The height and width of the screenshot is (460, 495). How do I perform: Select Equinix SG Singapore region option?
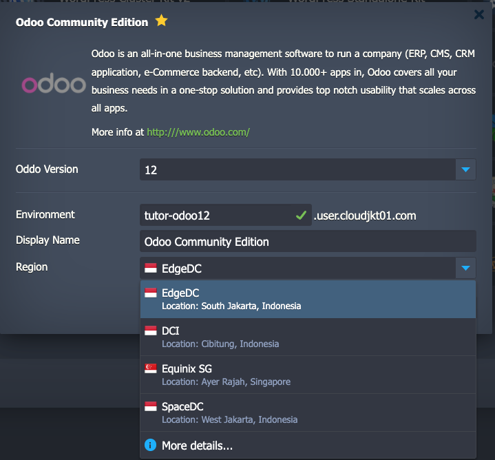(x=308, y=375)
